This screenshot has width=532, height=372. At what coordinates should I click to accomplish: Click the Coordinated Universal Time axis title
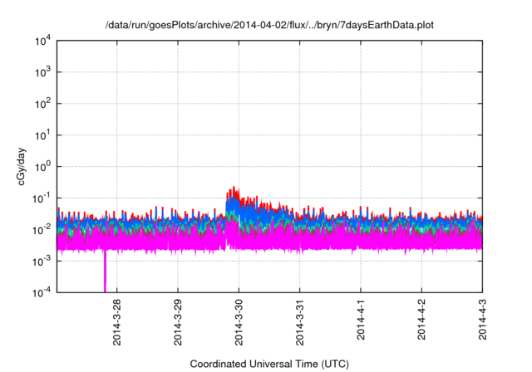269,365
